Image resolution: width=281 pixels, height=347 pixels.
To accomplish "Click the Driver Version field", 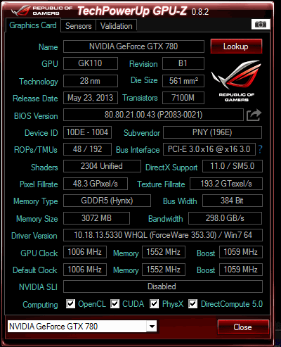I will pos(163,235).
